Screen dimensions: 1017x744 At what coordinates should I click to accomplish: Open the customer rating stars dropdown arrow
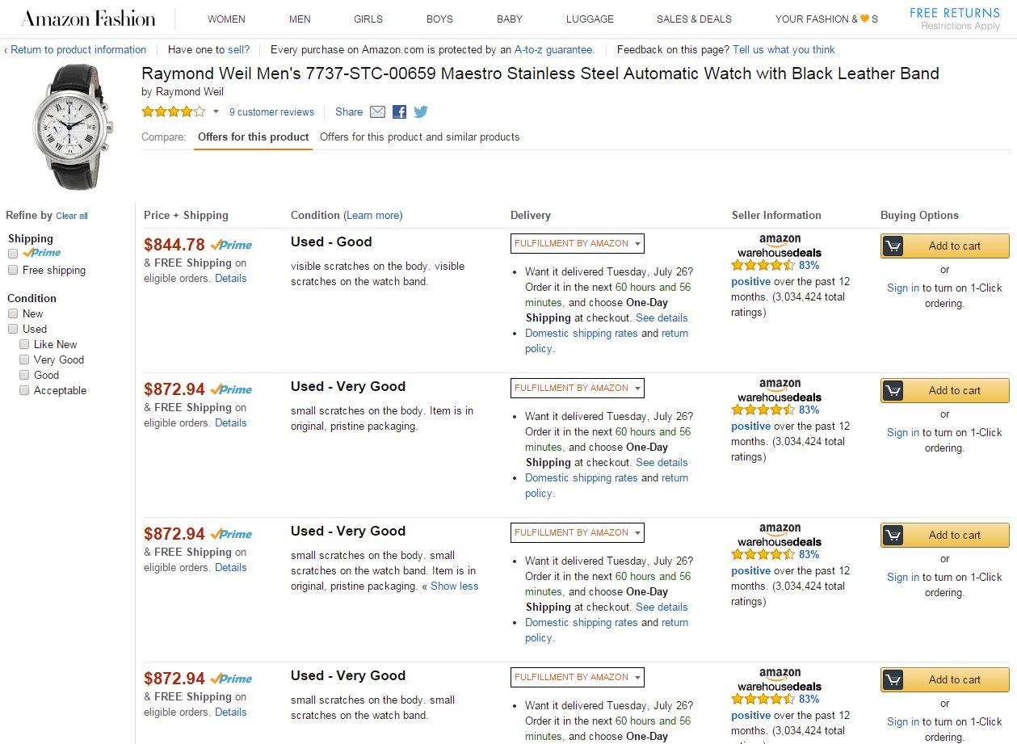[x=216, y=112]
